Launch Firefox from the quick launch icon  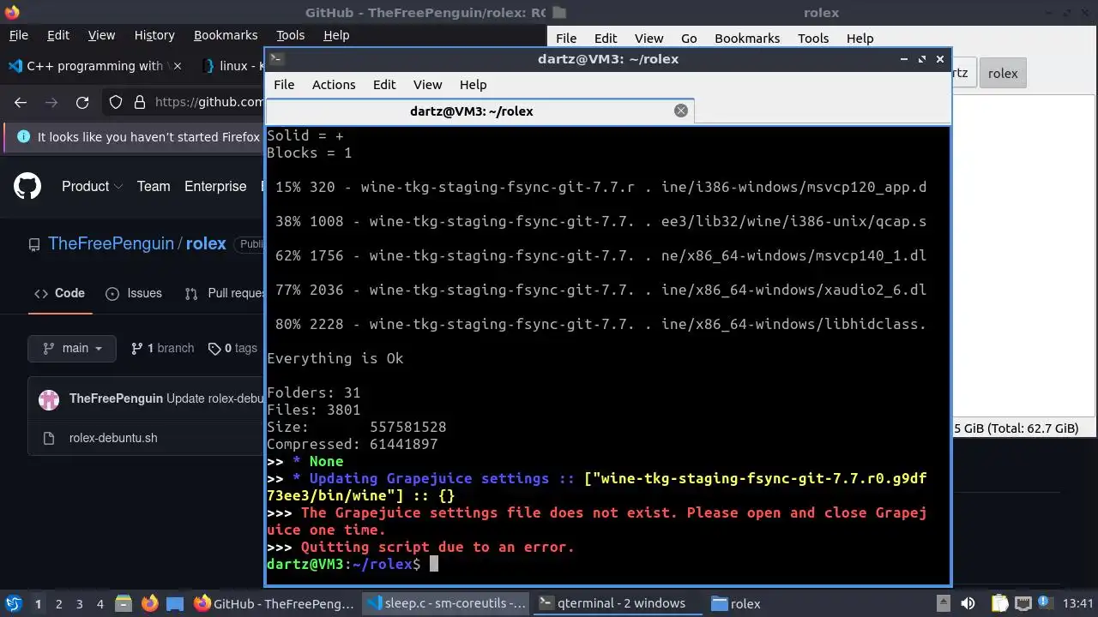tap(149, 603)
